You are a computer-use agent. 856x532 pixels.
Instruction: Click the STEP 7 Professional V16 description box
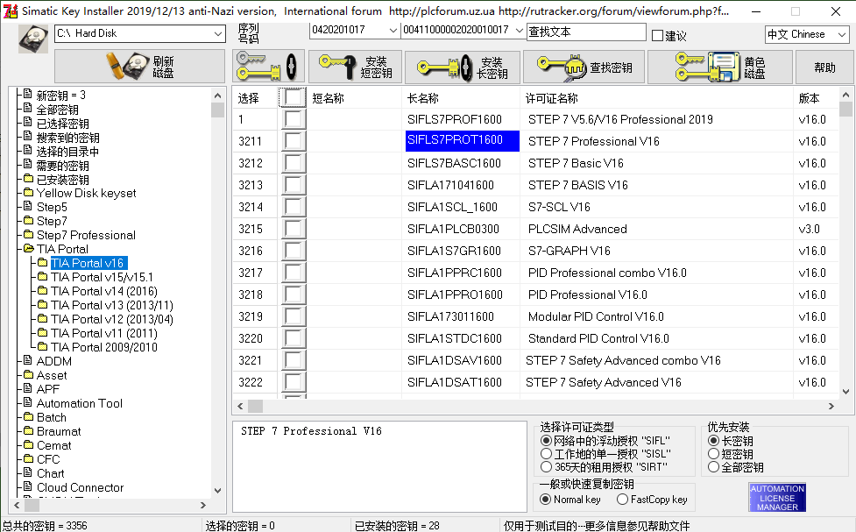[379, 466]
